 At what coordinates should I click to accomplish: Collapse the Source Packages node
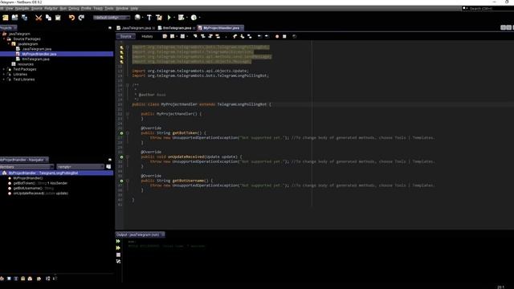tap(4, 39)
